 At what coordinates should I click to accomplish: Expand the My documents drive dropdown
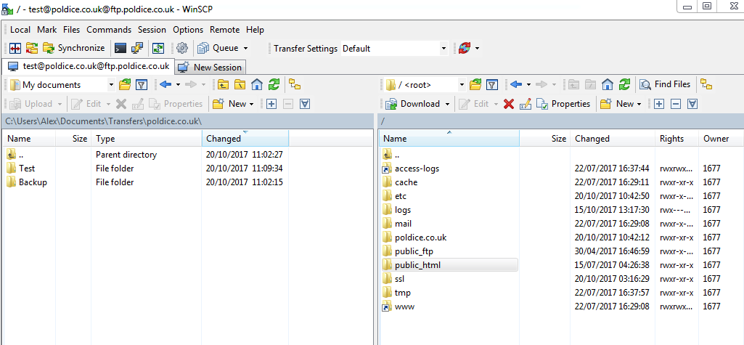point(109,85)
